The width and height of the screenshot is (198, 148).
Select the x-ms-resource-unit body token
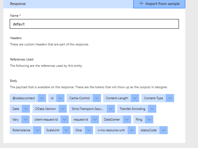(x=111, y=130)
